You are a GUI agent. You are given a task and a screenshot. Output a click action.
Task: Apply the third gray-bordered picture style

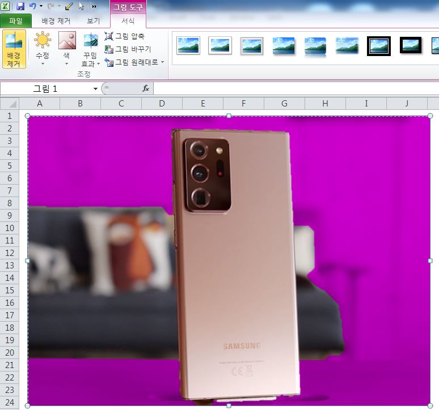(252, 45)
